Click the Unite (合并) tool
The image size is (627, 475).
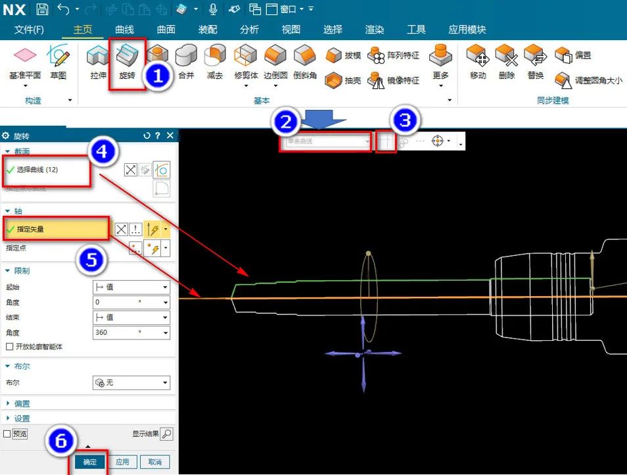coord(186,63)
